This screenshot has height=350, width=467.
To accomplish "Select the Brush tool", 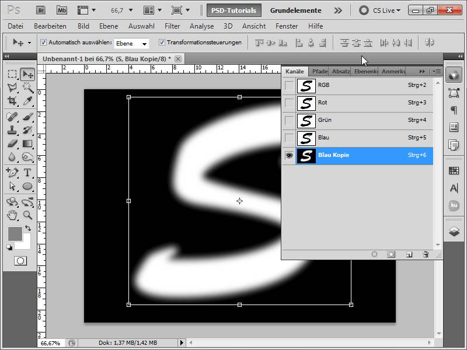I will point(27,116).
